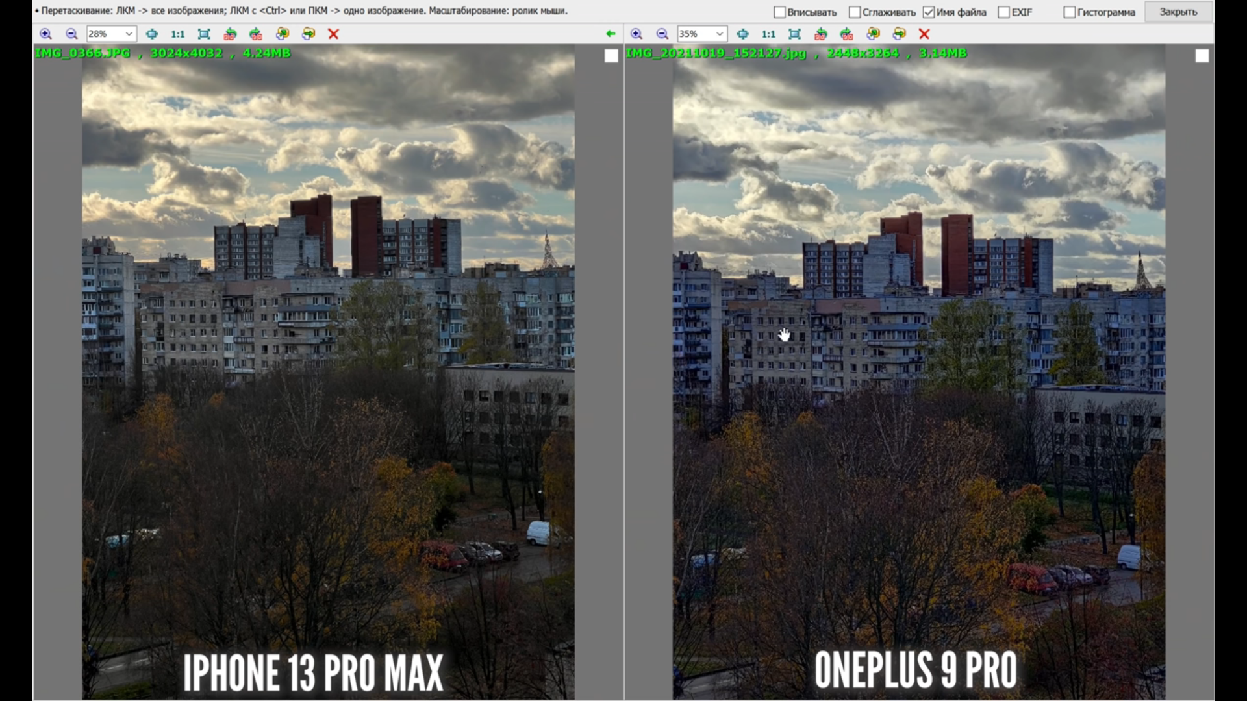Click the 3024x4032 resolution text
Viewport: 1247px width, 701px height.
186,53
